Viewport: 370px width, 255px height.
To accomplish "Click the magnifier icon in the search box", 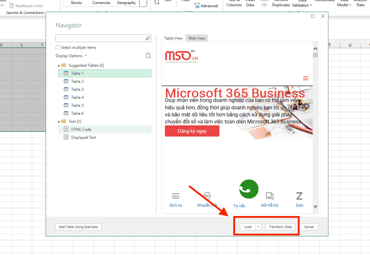I will [x=148, y=38].
